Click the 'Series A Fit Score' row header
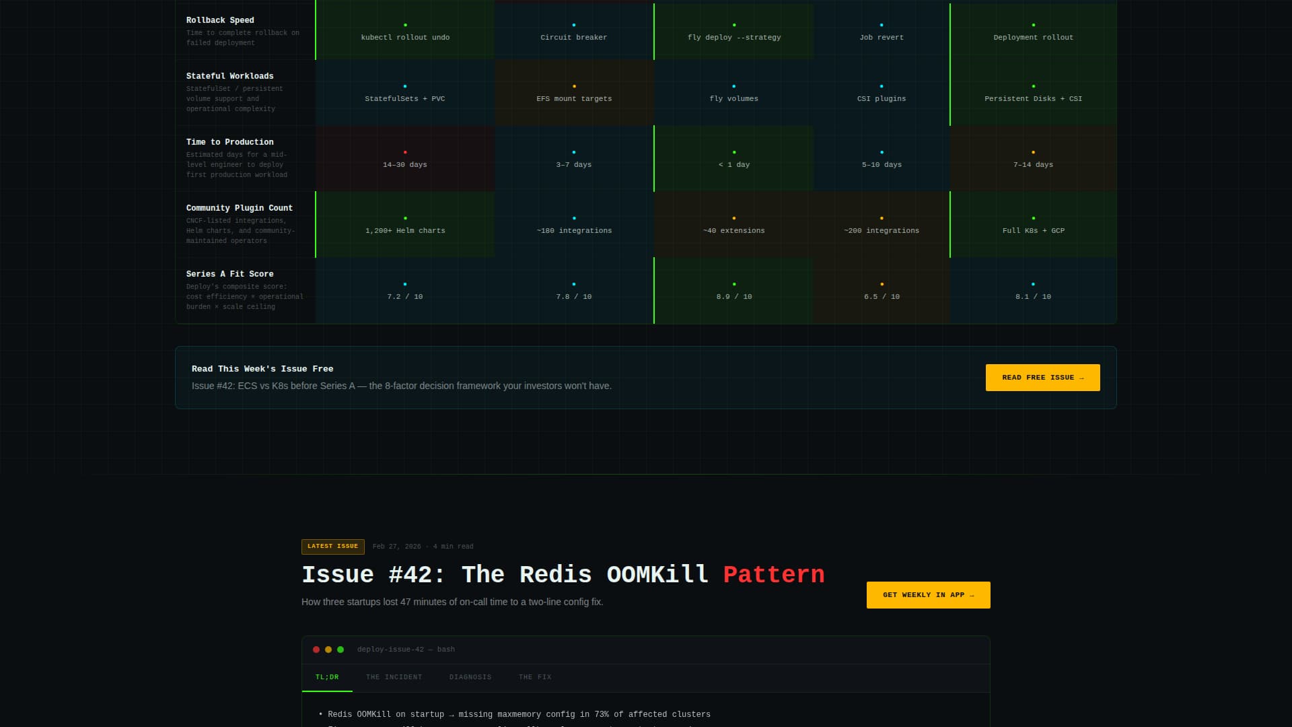1292x727 pixels. click(246, 291)
